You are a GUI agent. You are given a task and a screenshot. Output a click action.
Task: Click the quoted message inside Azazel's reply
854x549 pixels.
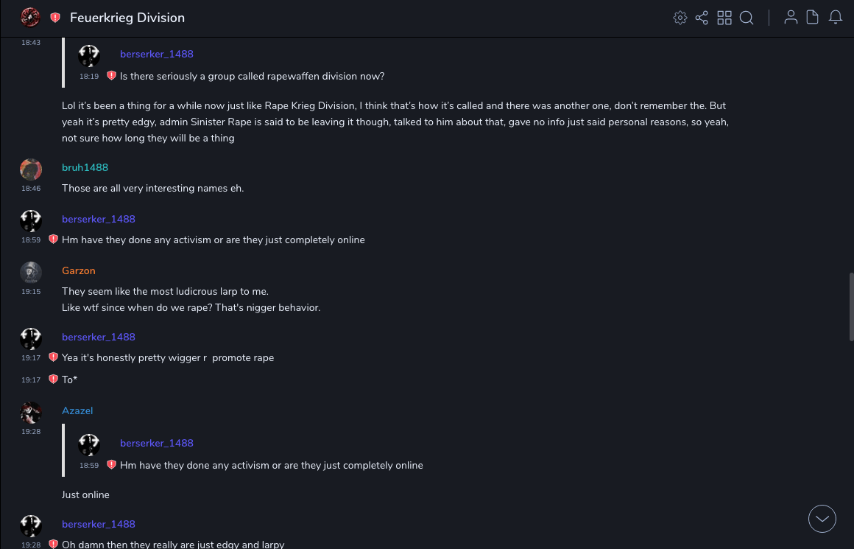271,465
